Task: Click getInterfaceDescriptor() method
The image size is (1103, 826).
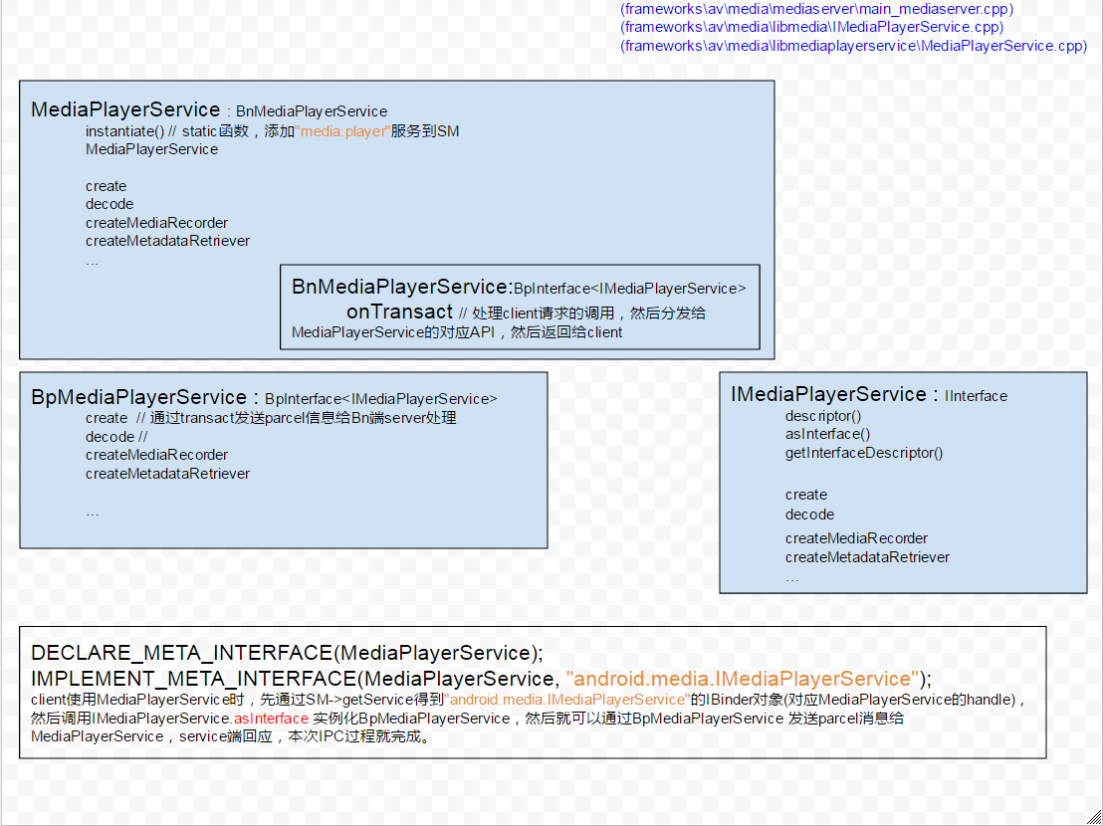Action: pyautogui.click(x=864, y=454)
